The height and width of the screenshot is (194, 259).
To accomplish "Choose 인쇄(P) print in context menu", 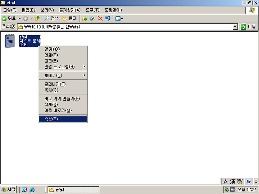I will pyautogui.click(x=63, y=55).
